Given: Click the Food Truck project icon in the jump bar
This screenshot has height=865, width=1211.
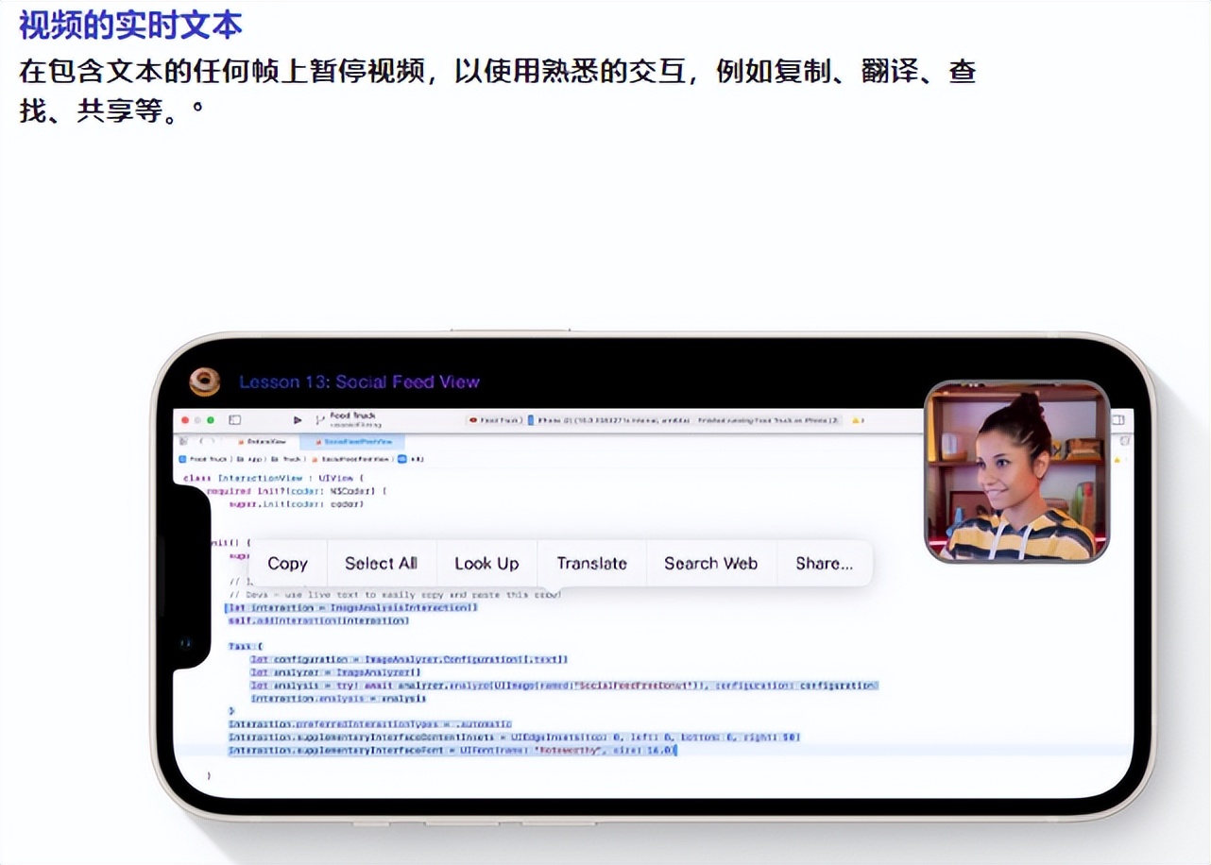Looking at the screenshot, I should (x=182, y=457).
